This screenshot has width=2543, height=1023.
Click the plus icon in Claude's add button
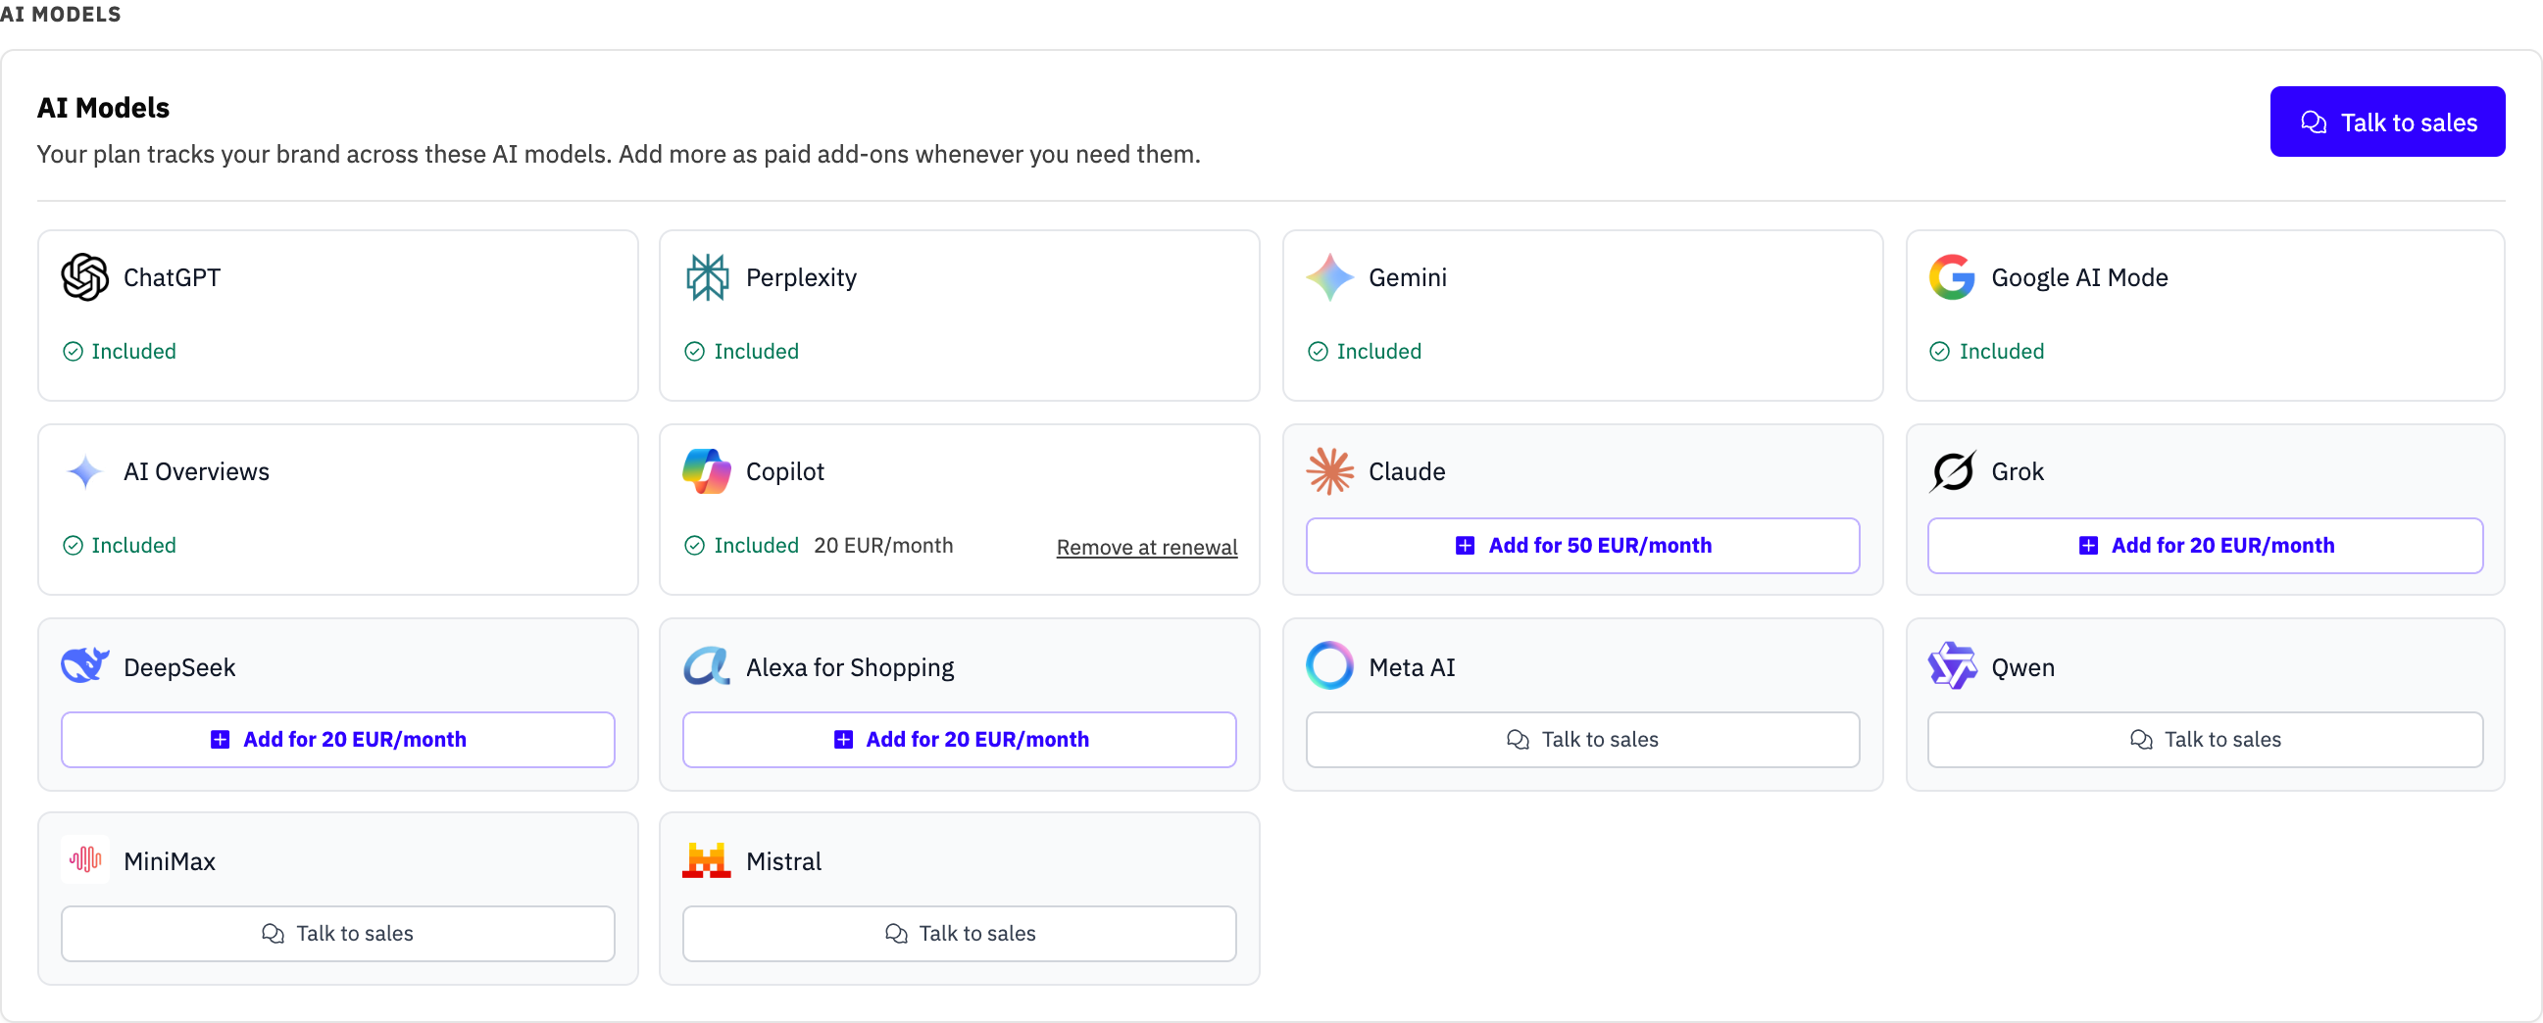tap(1465, 547)
